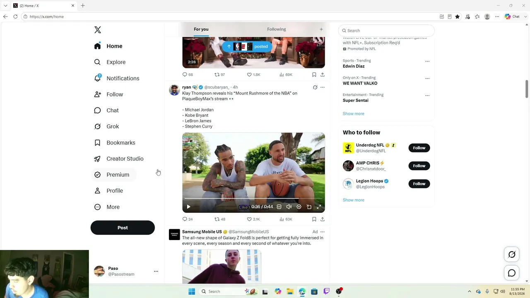Open the Grok page from the sidebar
530x298 pixels.
(106, 127)
